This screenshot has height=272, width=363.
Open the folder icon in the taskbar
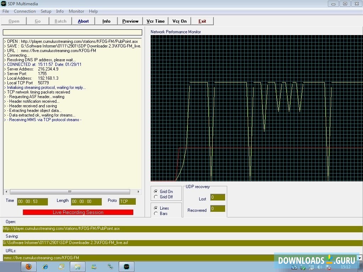[78, 266]
